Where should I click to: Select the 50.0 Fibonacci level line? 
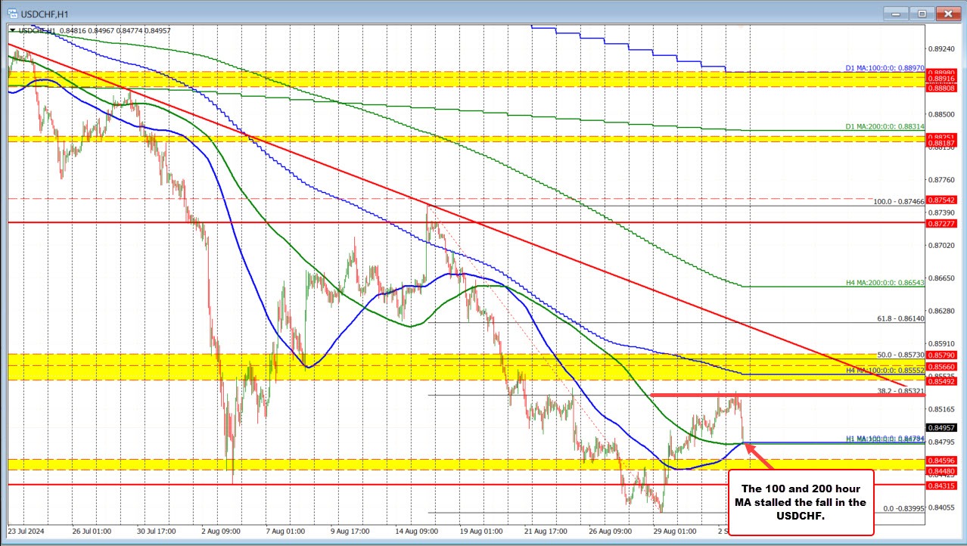point(900,355)
